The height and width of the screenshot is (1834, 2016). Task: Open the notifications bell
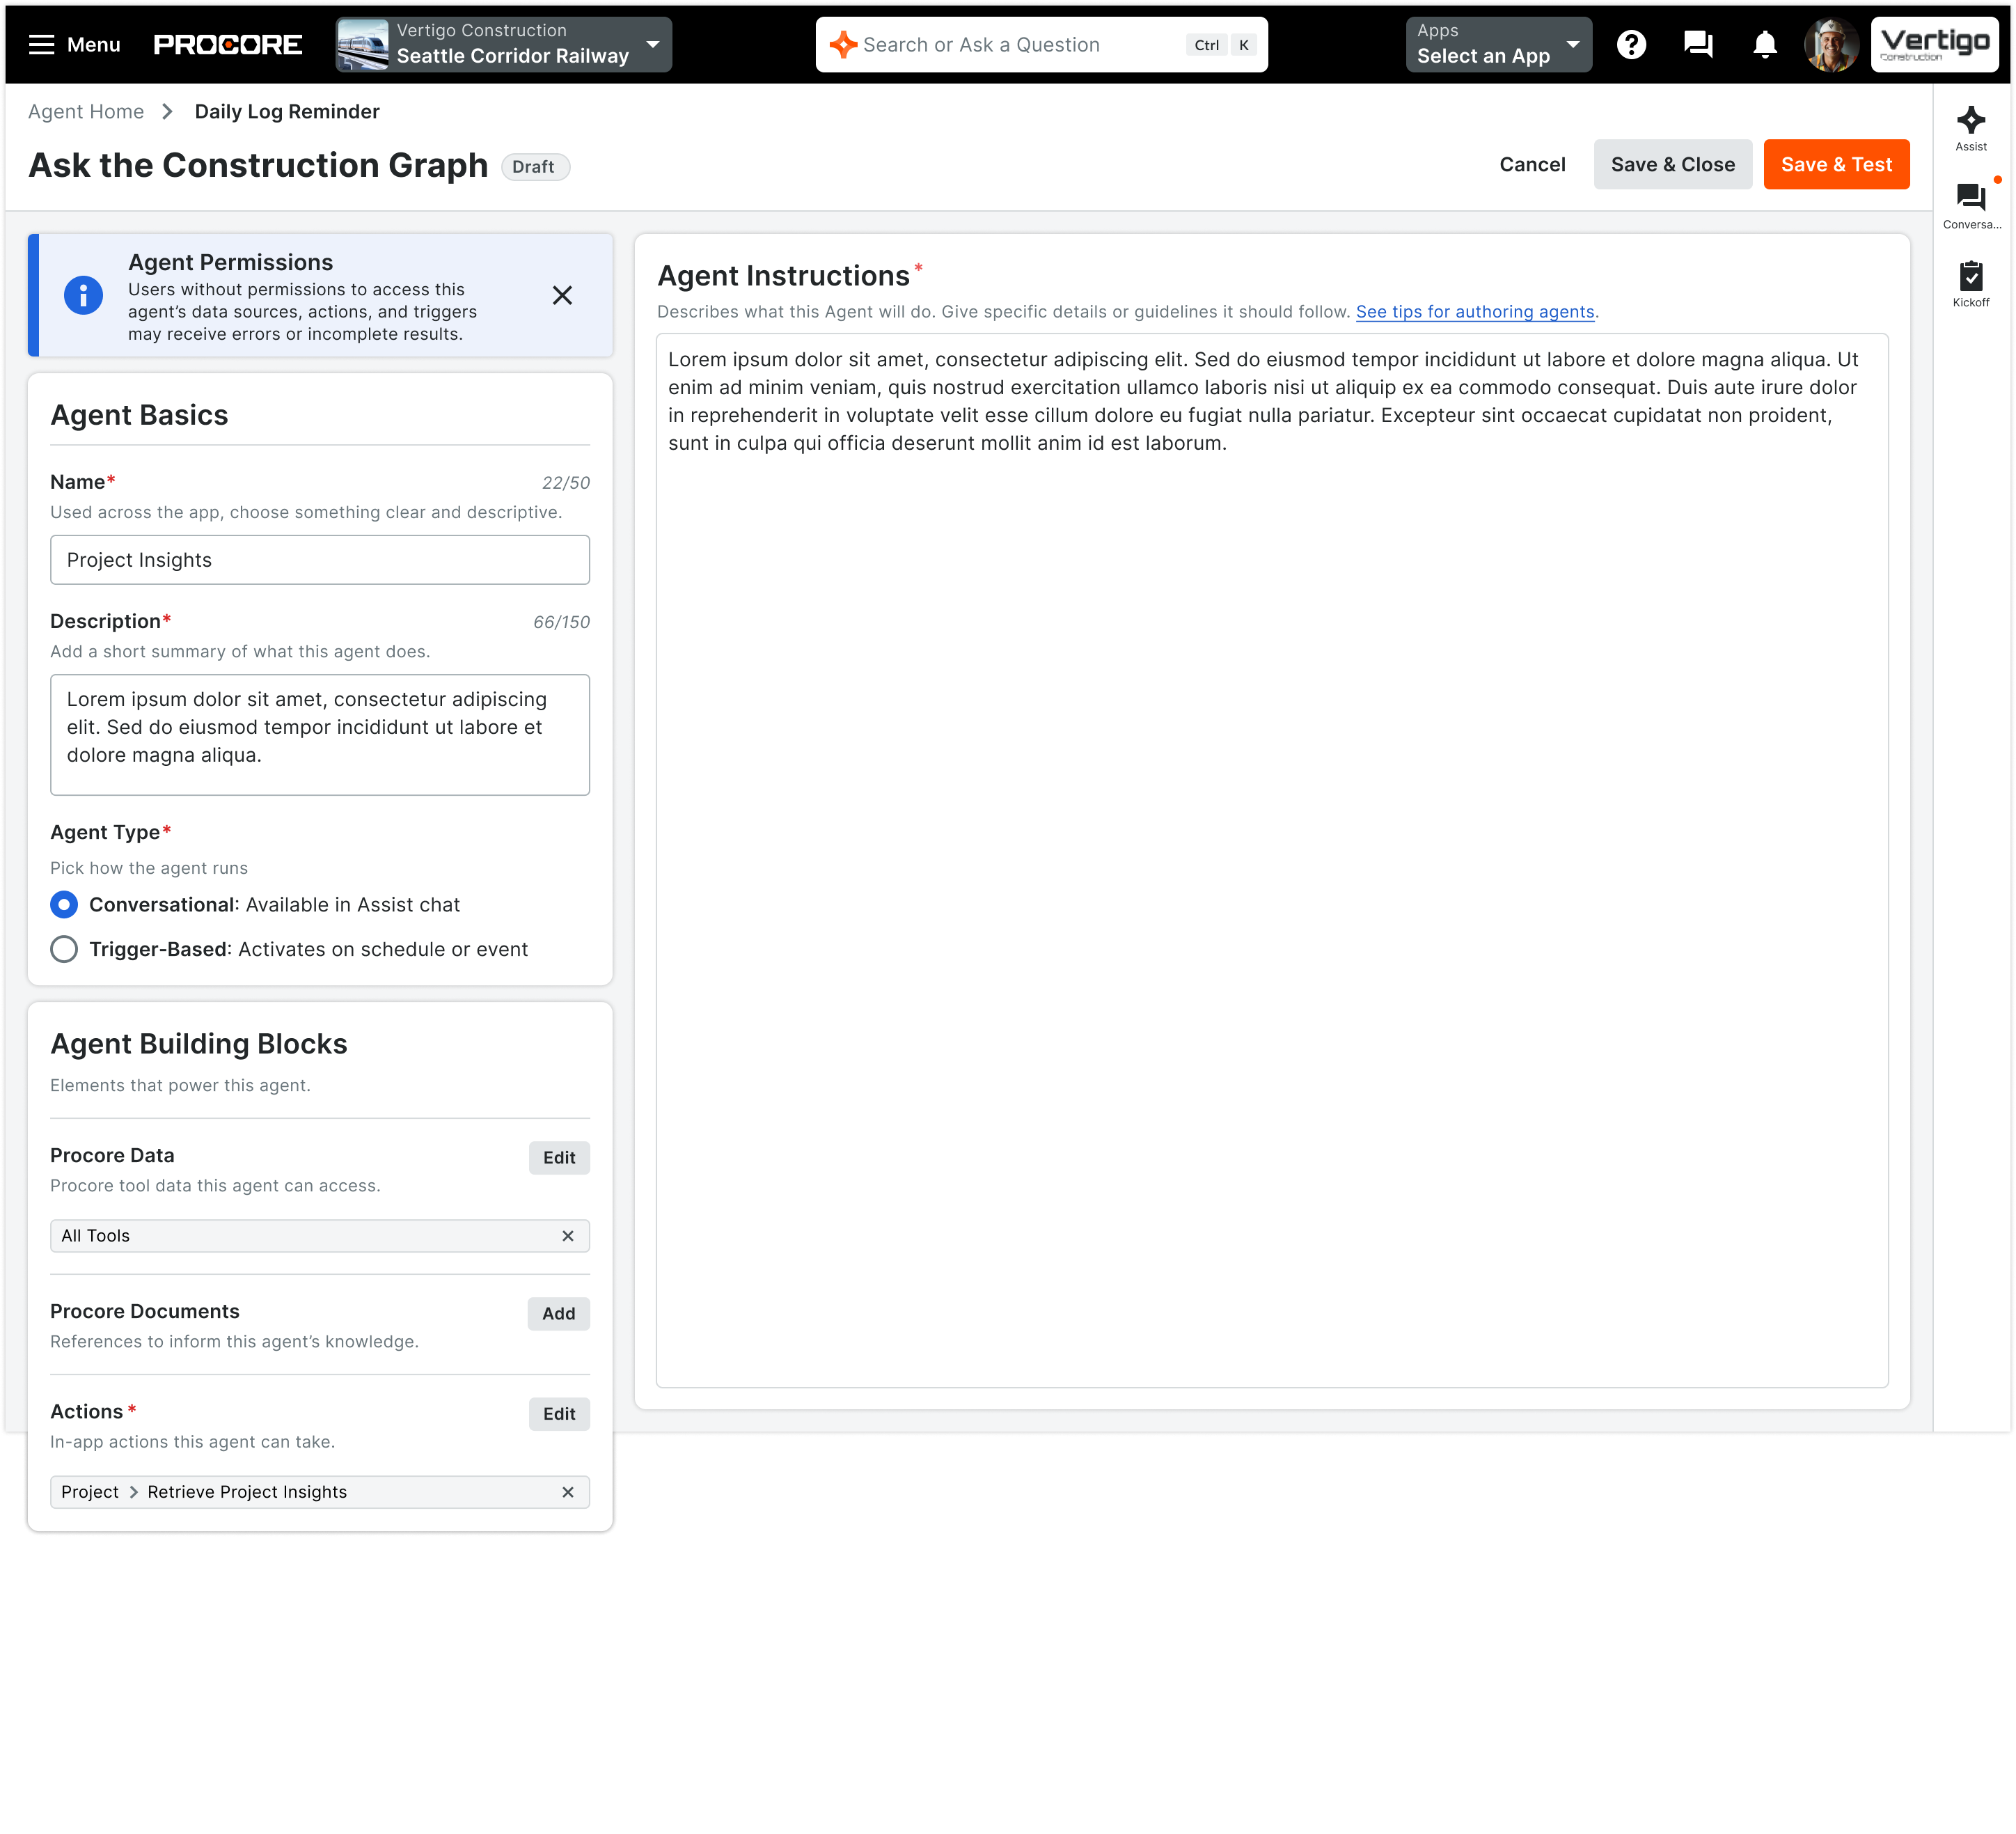pos(1765,45)
